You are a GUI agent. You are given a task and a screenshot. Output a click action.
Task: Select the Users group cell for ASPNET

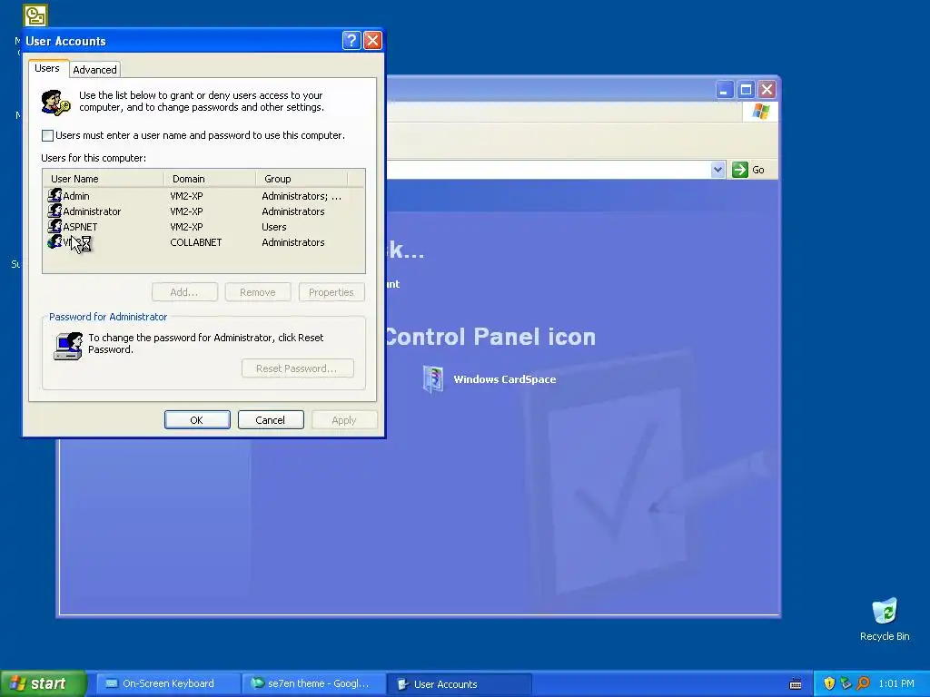coord(274,227)
